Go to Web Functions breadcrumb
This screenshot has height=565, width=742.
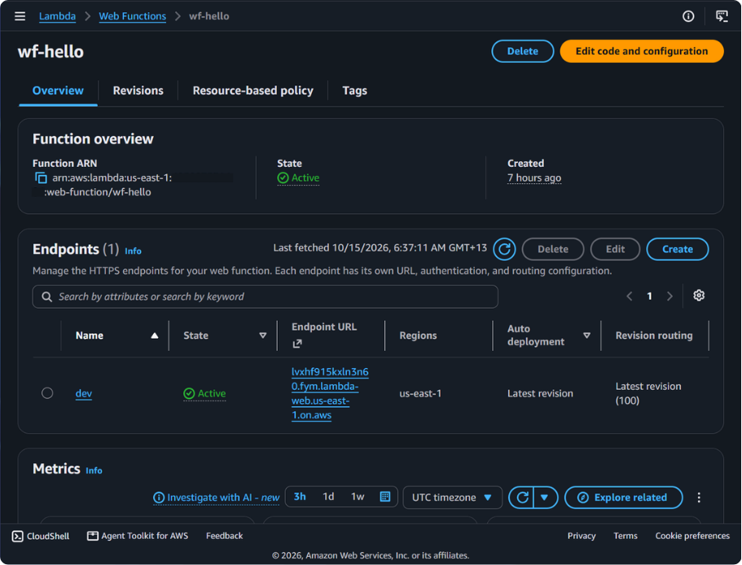(x=133, y=16)
